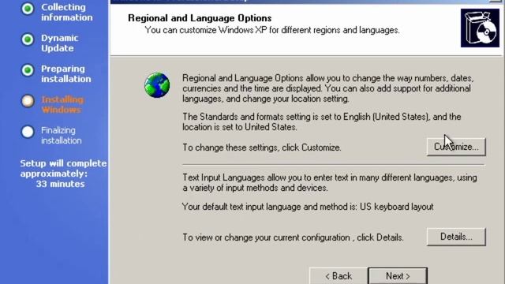Click the Collecting information step indicator
This screenshot has height=284, width=505.
tap(28, 9)
